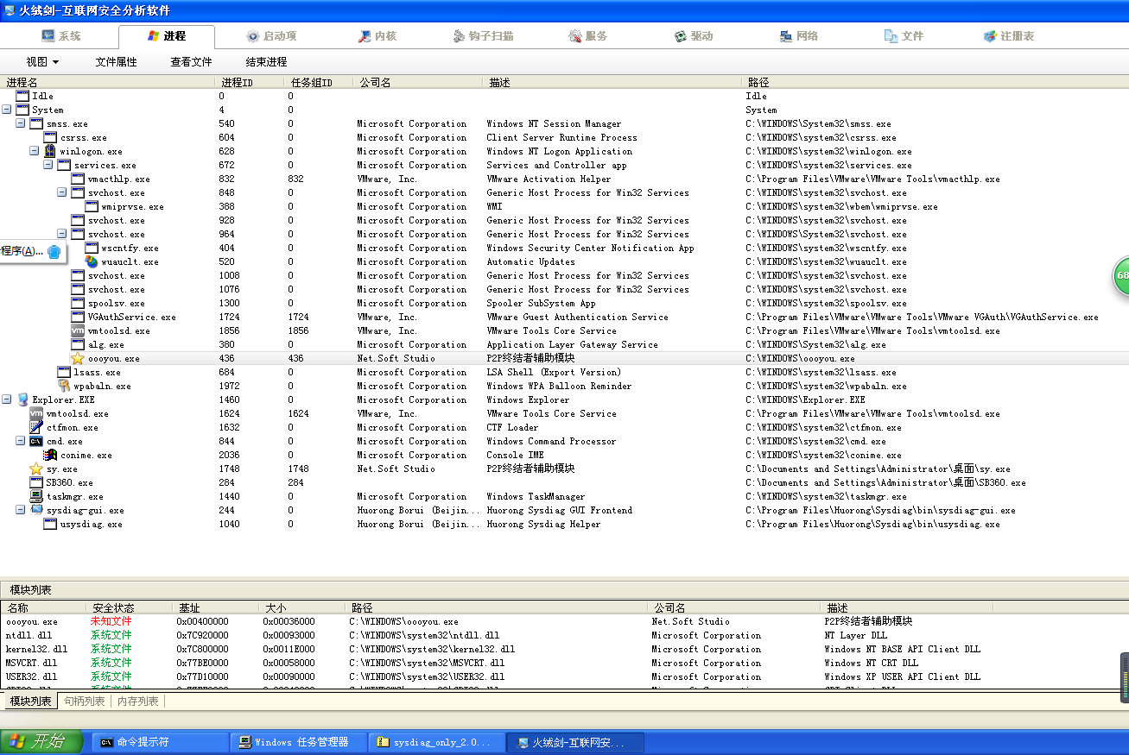Click the 开始 Start button

tap(41, 742)
